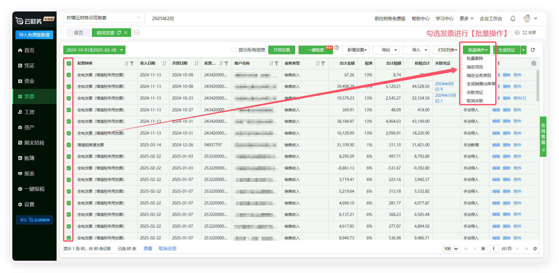The image size is (559, 273).
Task: Reload the 销项发票 tab via refresh icon
Action: pyautogui.click(x=119, y=33)
